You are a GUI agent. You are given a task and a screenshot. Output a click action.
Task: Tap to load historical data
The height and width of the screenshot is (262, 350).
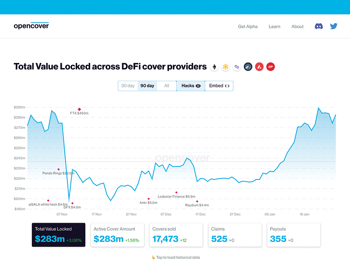pos(175,257)
